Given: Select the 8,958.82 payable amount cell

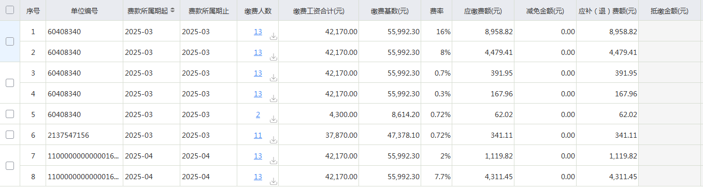Looking at the screenshot, I should pyautogui.click(x=483, y=32).
